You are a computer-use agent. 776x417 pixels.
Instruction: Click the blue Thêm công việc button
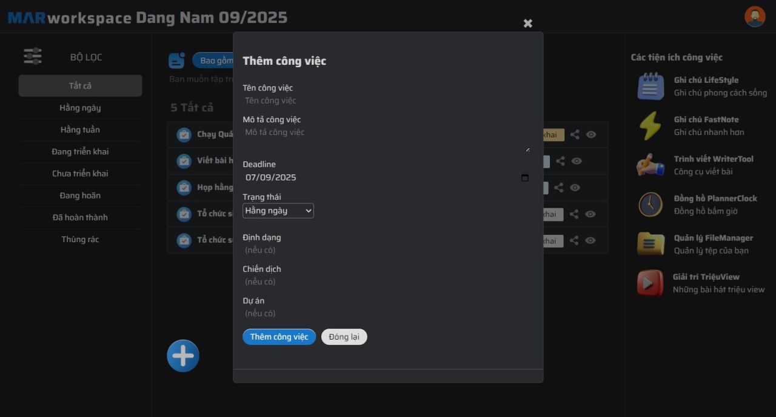click(279, 337)
